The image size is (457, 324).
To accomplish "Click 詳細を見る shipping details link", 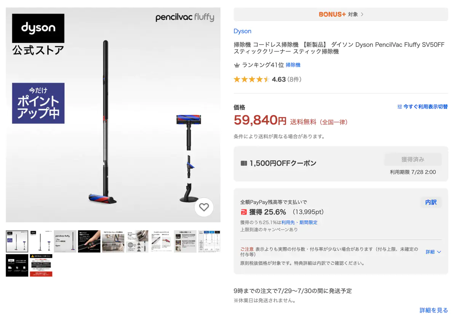I will point(434,310).
